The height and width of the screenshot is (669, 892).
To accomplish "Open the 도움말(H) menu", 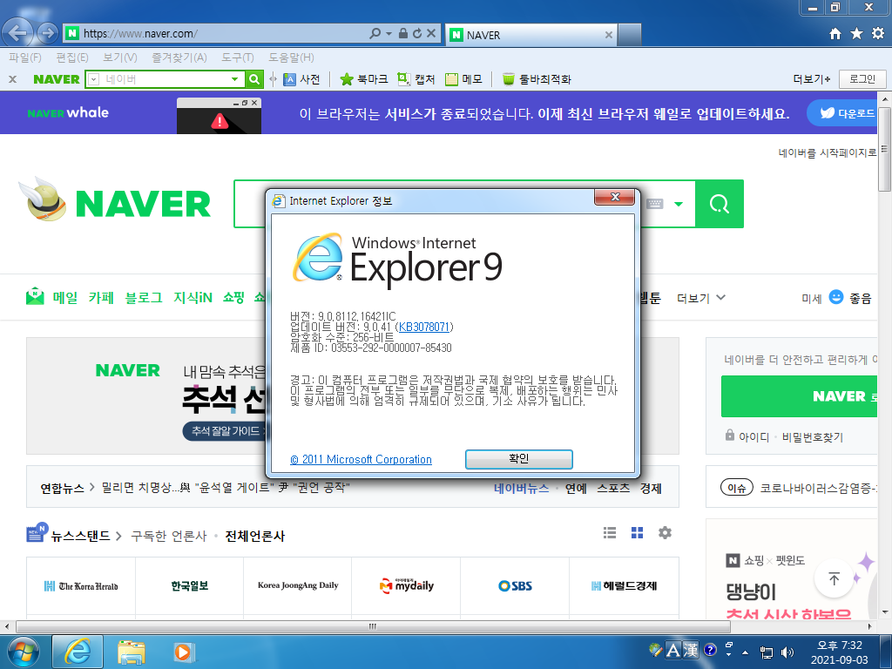I will click(x=291, y=57).
